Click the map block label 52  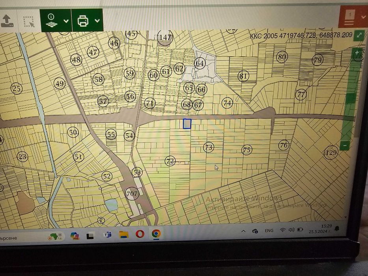tap(107, 176)
